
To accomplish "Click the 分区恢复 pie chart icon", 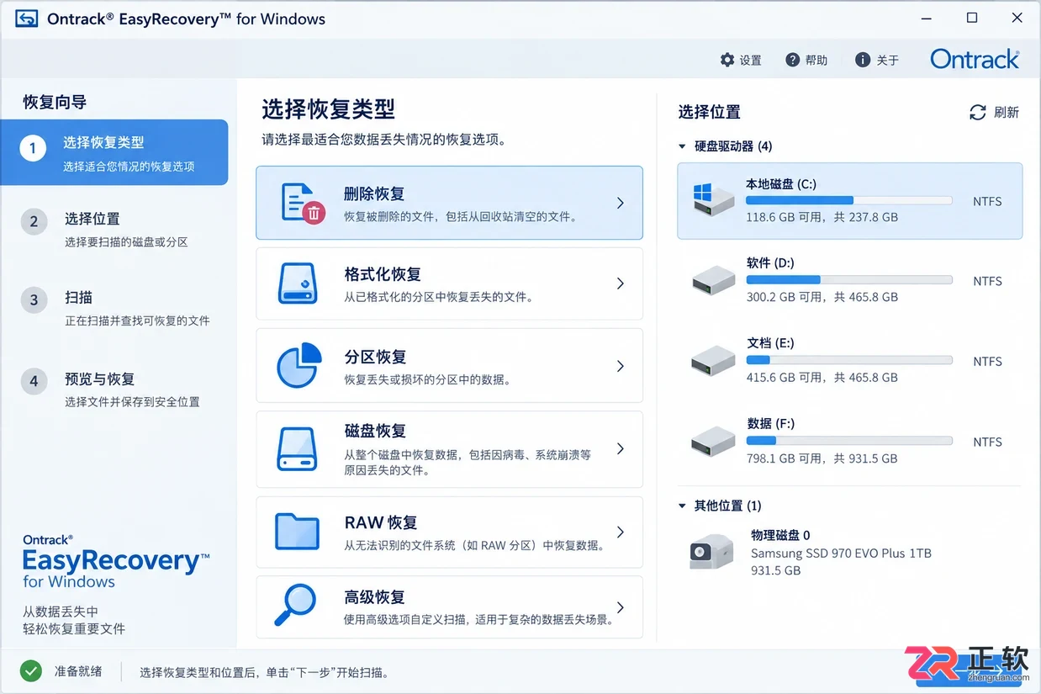I will [x=299, y=365].
